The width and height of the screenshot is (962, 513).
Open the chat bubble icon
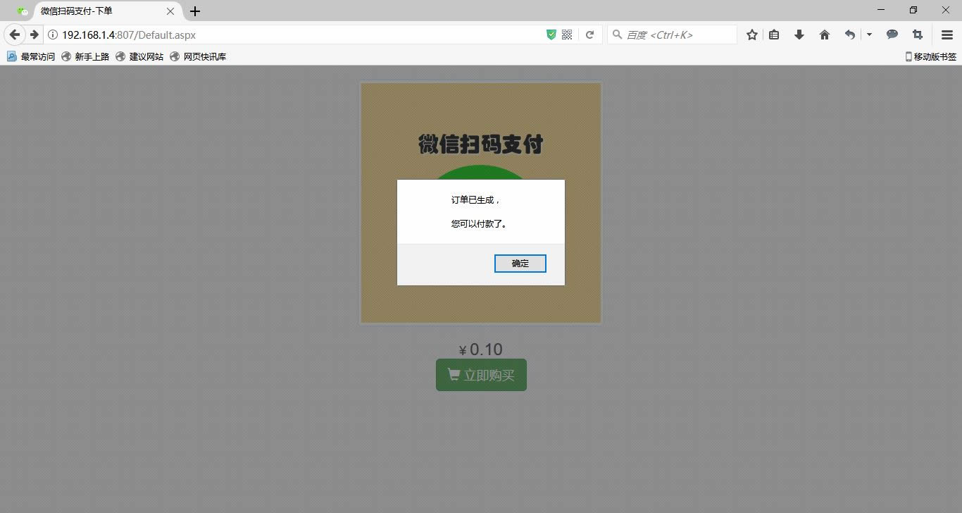point(892,35)
